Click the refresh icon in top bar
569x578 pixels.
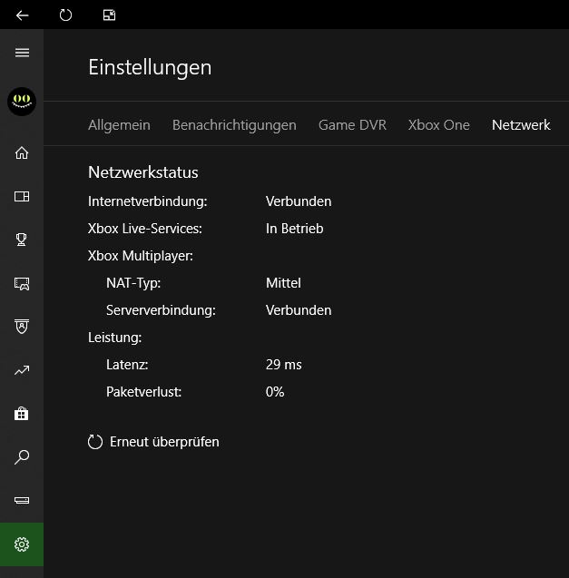[x=65, y=15]
